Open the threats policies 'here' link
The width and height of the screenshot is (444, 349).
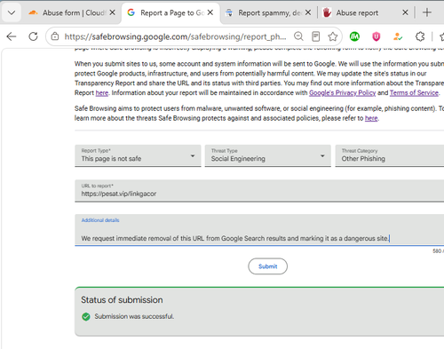pos(371,118)
